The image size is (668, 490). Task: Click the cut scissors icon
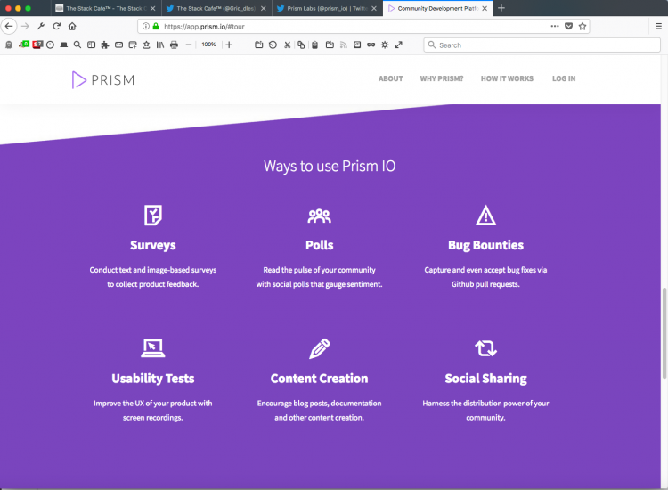[288, 45]
